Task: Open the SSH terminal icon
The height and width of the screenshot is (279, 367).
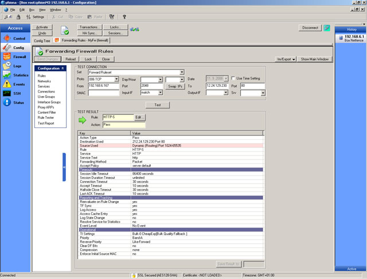Action: point(7,93)
